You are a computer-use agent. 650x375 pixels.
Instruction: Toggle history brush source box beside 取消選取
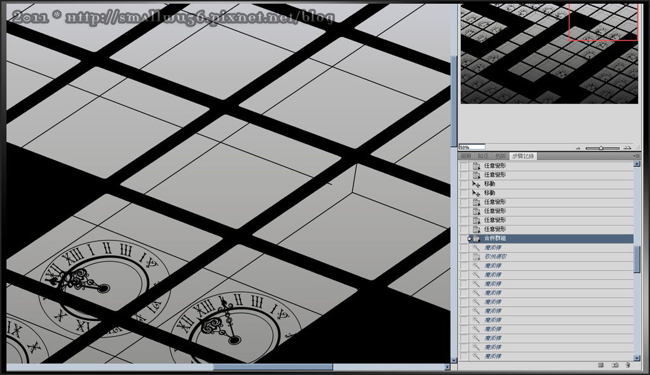(x=464, y=256)
